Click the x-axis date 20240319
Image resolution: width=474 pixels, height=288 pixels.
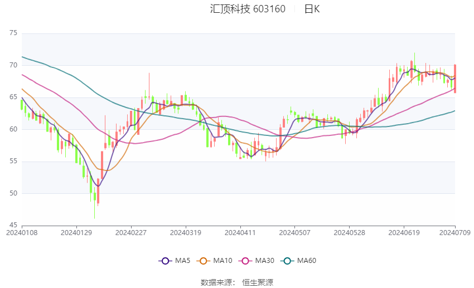[x=186, y=233]
